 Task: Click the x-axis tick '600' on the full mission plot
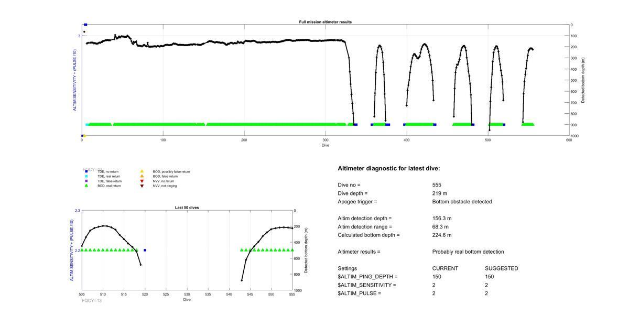pyautogui.click(x=569, y=140)
